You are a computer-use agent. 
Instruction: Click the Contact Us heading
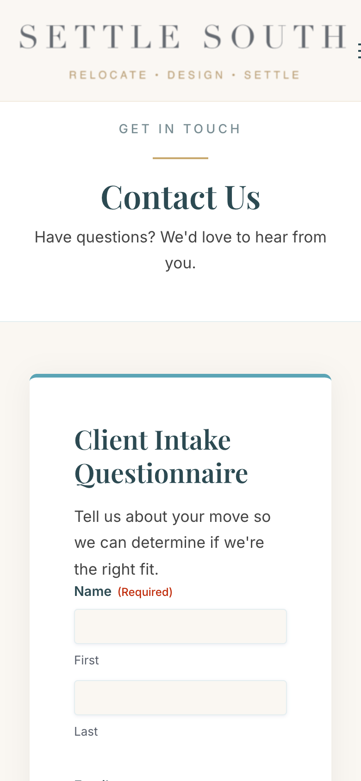coord(180,198)
